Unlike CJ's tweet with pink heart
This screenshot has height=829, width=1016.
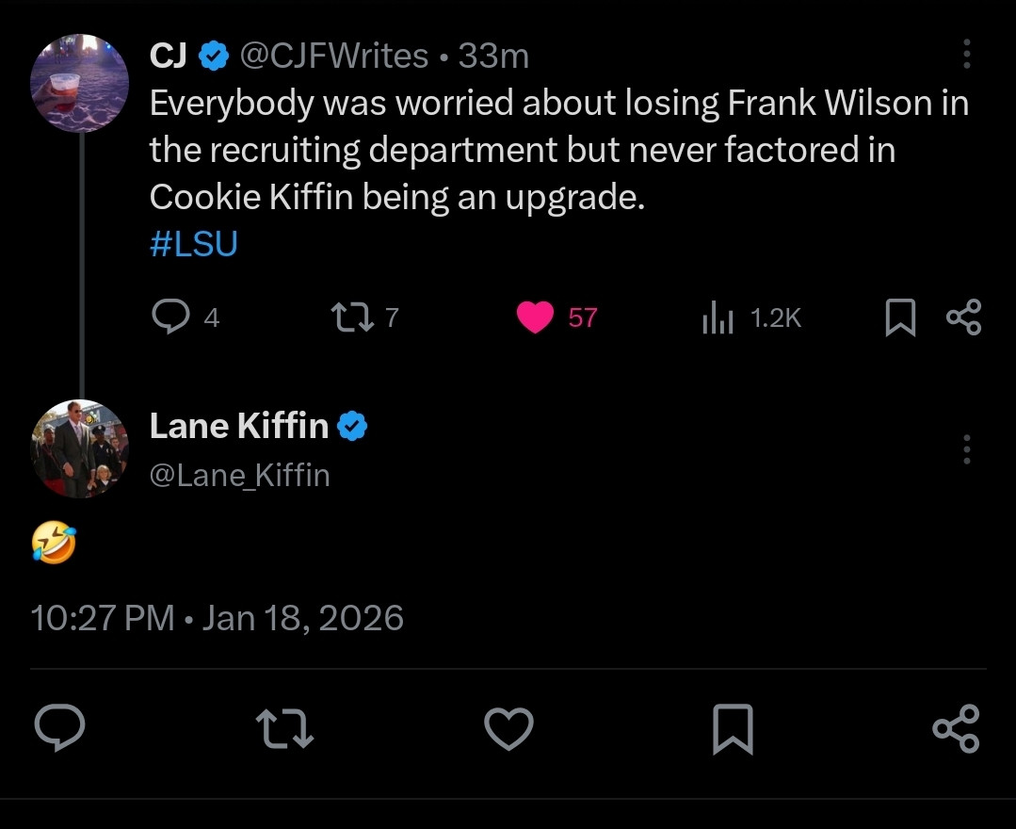click(537, 317)
